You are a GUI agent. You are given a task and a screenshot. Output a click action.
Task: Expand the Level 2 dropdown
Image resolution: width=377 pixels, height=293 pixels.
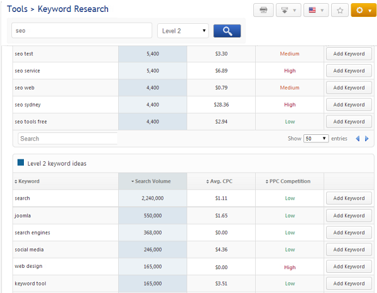183,31
